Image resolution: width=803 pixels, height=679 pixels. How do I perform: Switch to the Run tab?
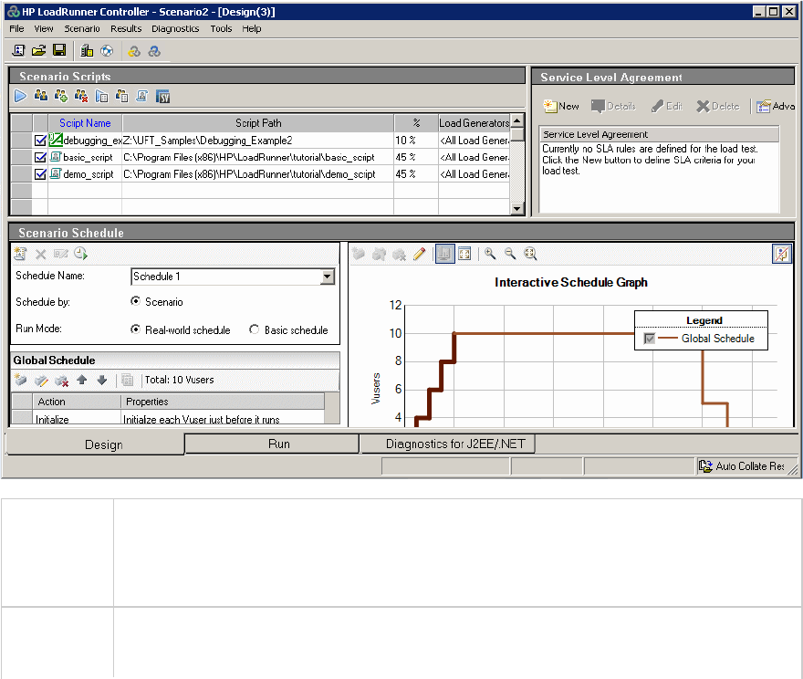(x=279, y=444)
